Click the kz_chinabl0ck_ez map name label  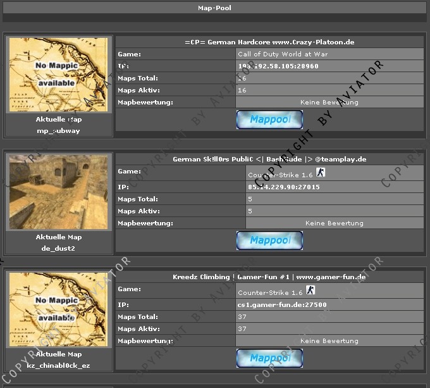click(x=59, y=366)
